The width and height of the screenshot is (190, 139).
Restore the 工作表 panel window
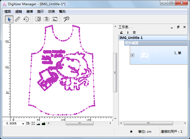tap(178, 27)
